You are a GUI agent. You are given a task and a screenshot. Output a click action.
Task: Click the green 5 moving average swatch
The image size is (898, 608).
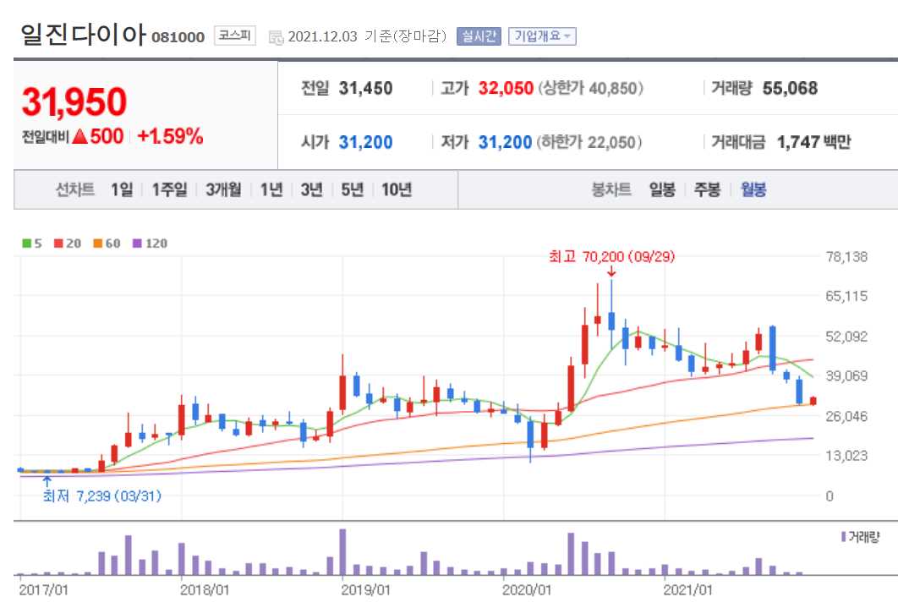(x=26, y=244)
